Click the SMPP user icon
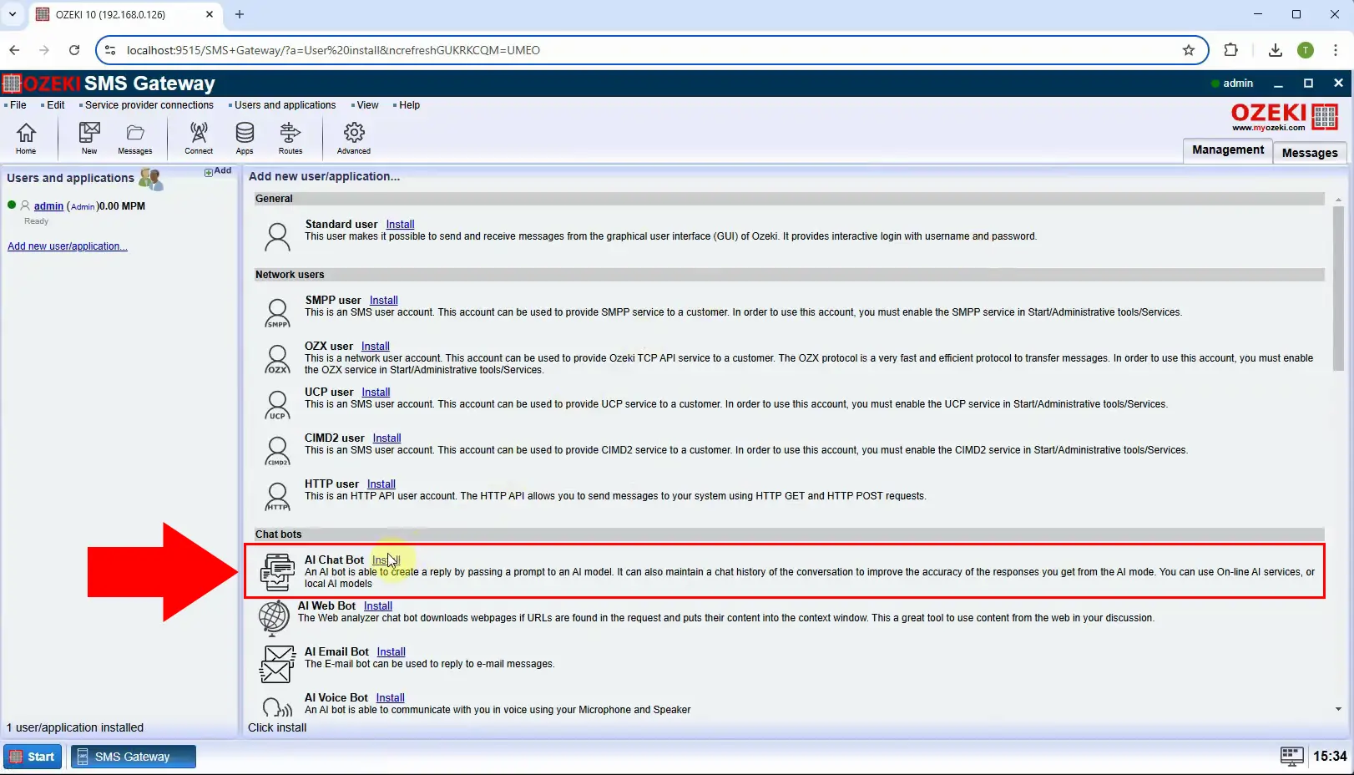The width and height of the screenshot is (1354, 775). [277, 313]
